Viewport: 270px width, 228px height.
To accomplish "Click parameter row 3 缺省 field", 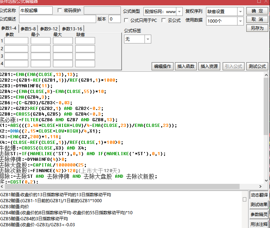I will click(x=85, y=56).
